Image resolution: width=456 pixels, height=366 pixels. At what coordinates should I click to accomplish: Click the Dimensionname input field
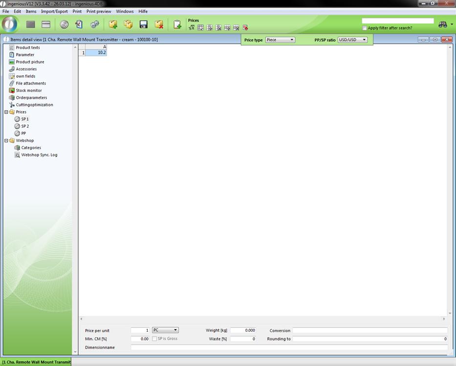[288, 347]
